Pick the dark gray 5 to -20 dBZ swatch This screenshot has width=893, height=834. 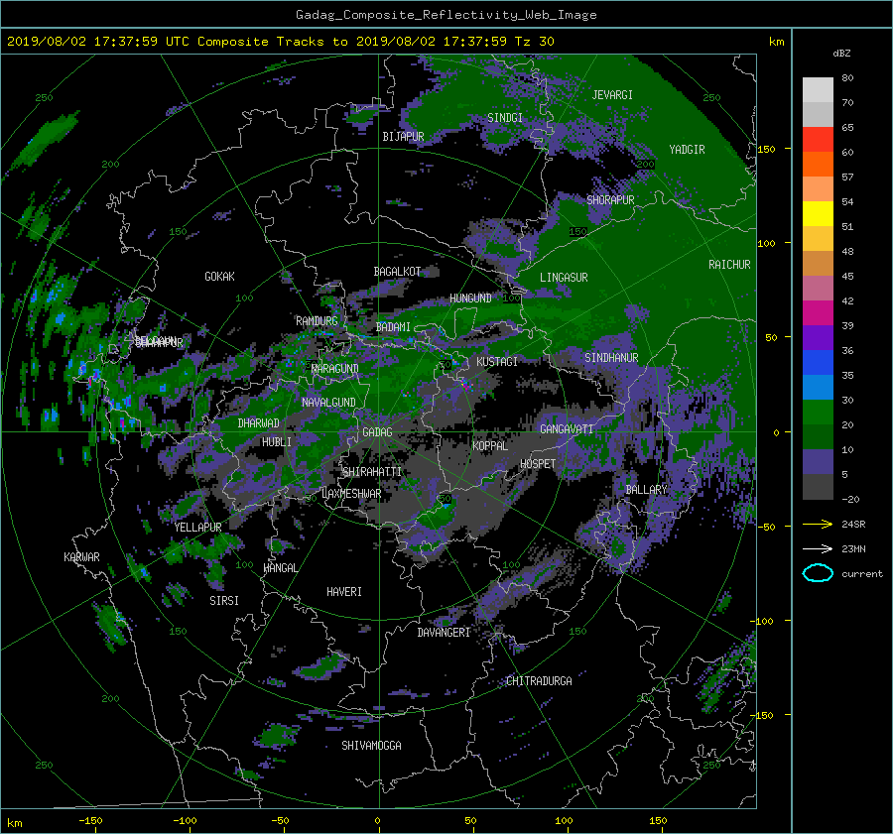818,487
